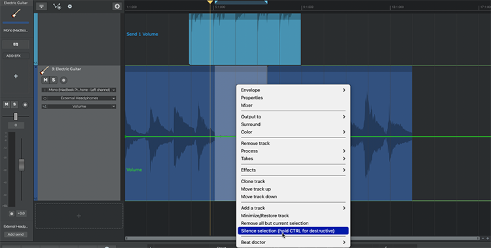The width and height of the screenshot is (491, 248).
Task: Click the dashed add new track box
Action: point(79,215)
